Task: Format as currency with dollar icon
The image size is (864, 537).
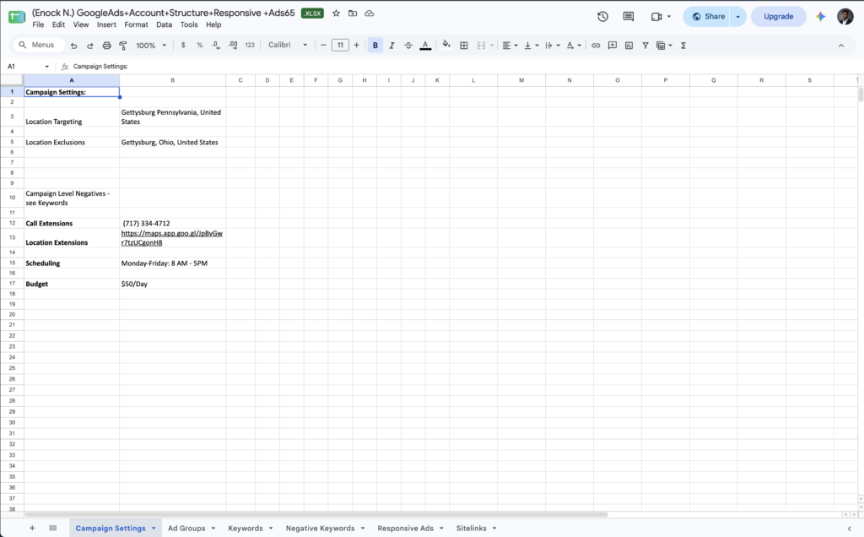Action: point(183,46)
